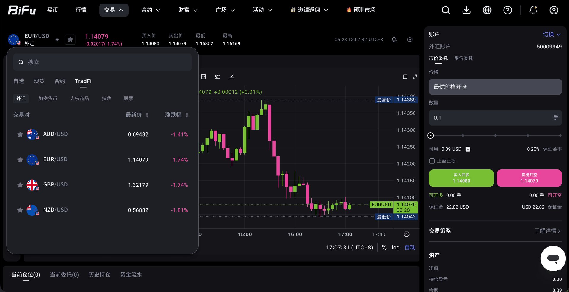Click the quantity slider start handle

pyautogui.click(x=431, y=136)
